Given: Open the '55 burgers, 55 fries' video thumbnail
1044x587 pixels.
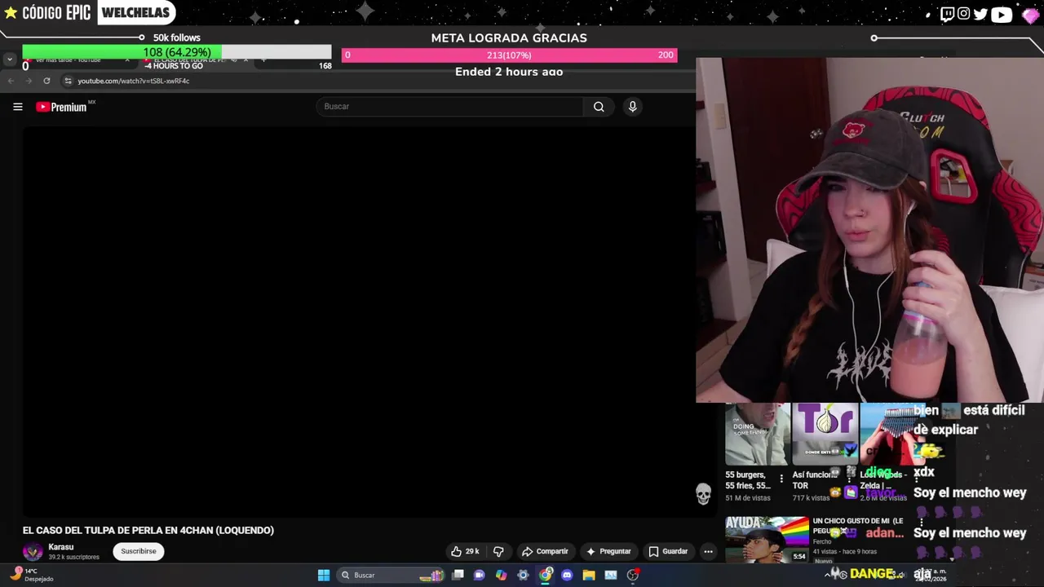Looking at the screenshot, I should (757, 435).
